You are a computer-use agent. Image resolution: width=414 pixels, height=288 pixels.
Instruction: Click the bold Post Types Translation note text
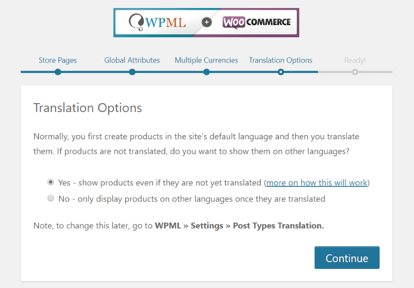pyautogui.click(x=278, y=225)
